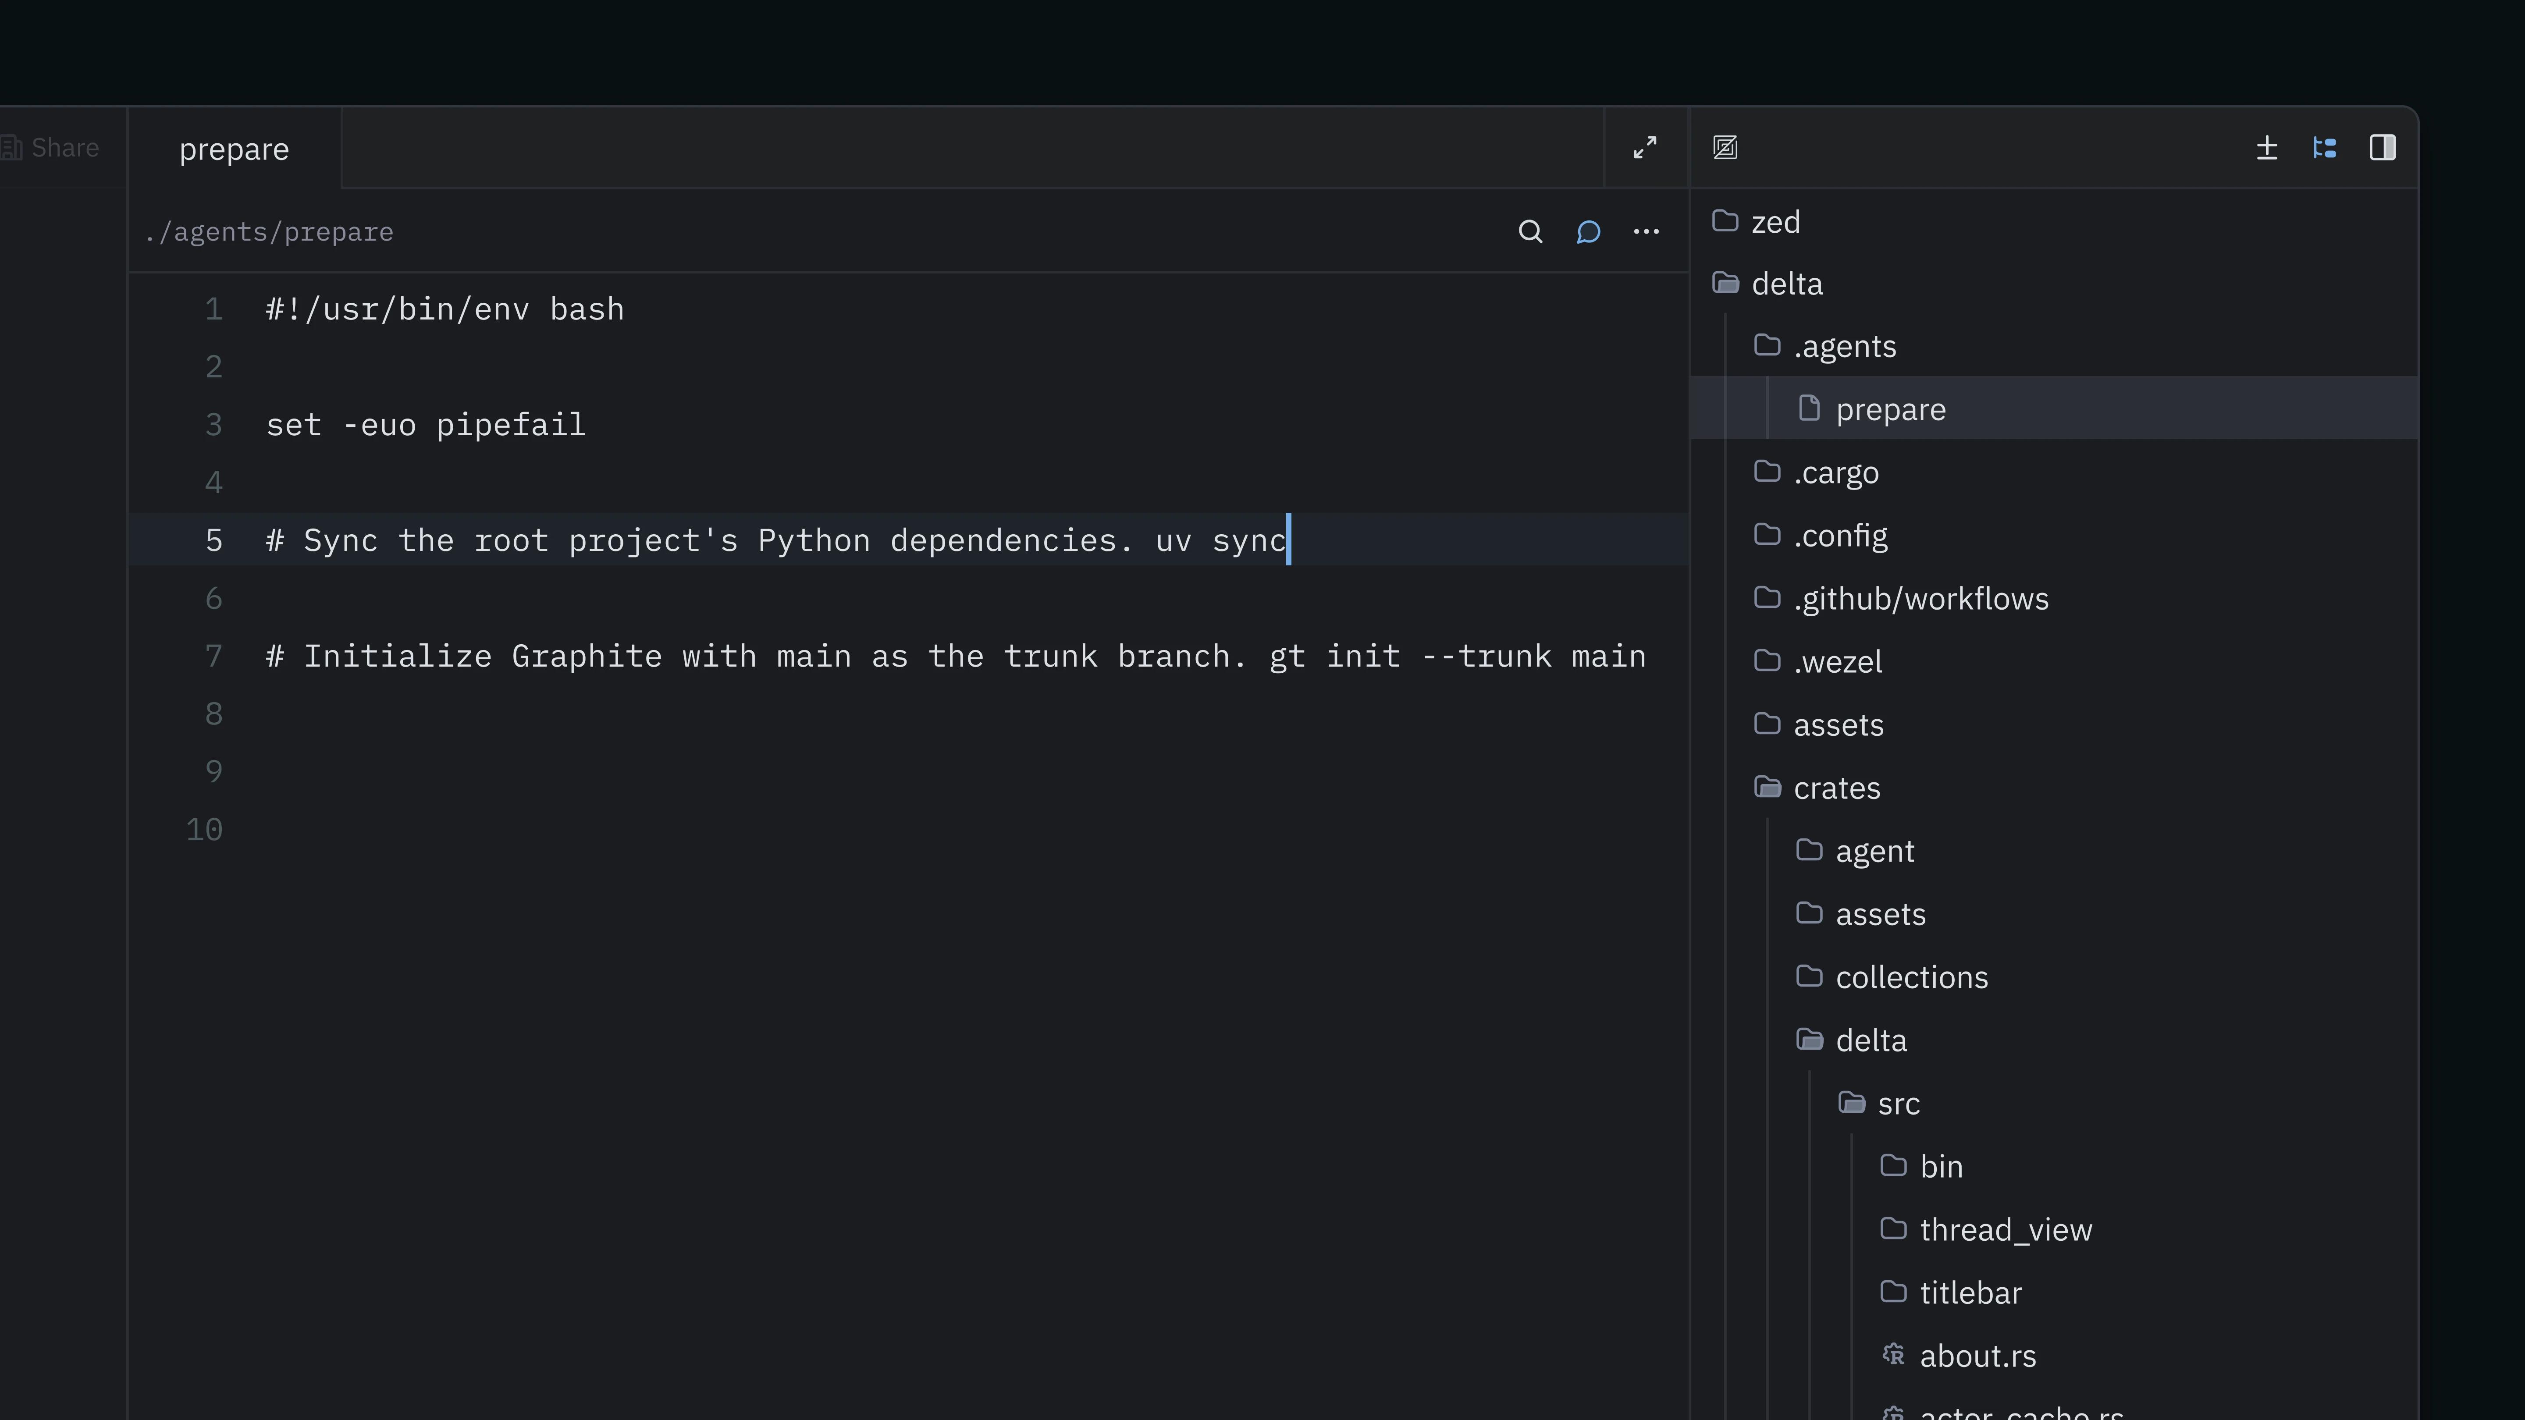The height and width of the screenshot is (1420, 2525).
Task: Click the folder icon next to collections
Action: (1810, 976)
